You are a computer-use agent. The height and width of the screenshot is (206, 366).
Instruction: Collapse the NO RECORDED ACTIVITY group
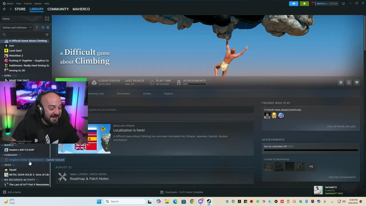pos(2,180)
